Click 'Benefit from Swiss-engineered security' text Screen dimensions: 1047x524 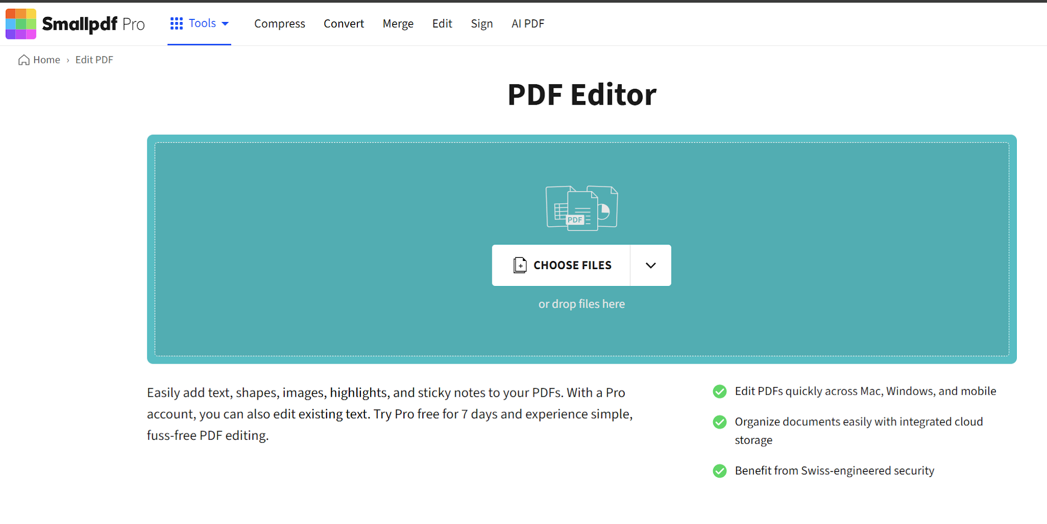[834, 470]
